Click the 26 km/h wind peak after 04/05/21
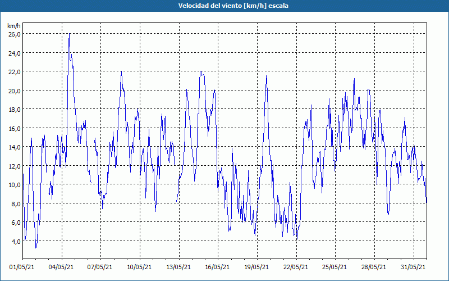This screenshot has height=281, width=449. click(70, 34)
